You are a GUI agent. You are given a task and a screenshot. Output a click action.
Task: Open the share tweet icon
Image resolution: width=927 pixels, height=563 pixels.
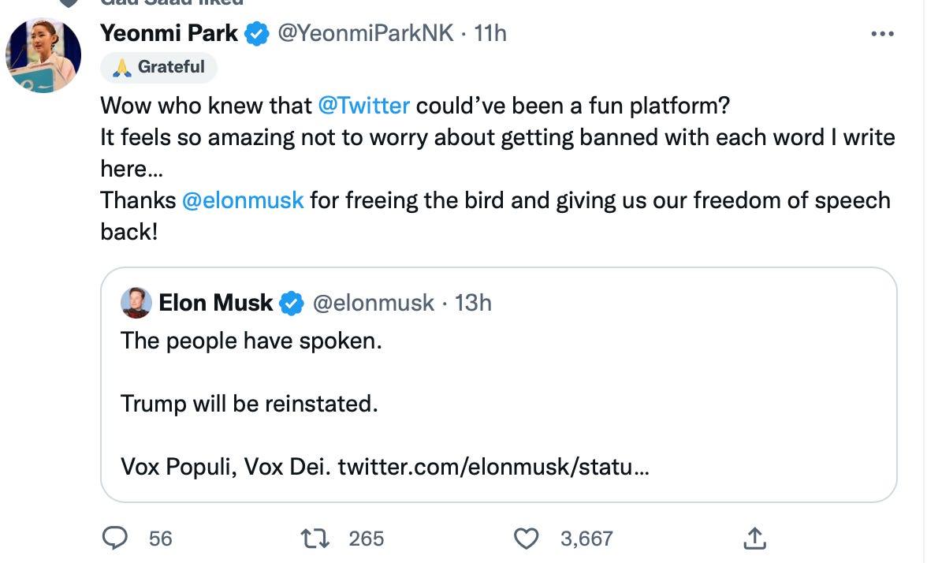pyautogui.click(x=754, y=538)
